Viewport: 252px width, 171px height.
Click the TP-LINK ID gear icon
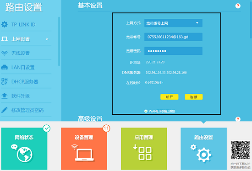pyautogui.click(x=5, y=24)
